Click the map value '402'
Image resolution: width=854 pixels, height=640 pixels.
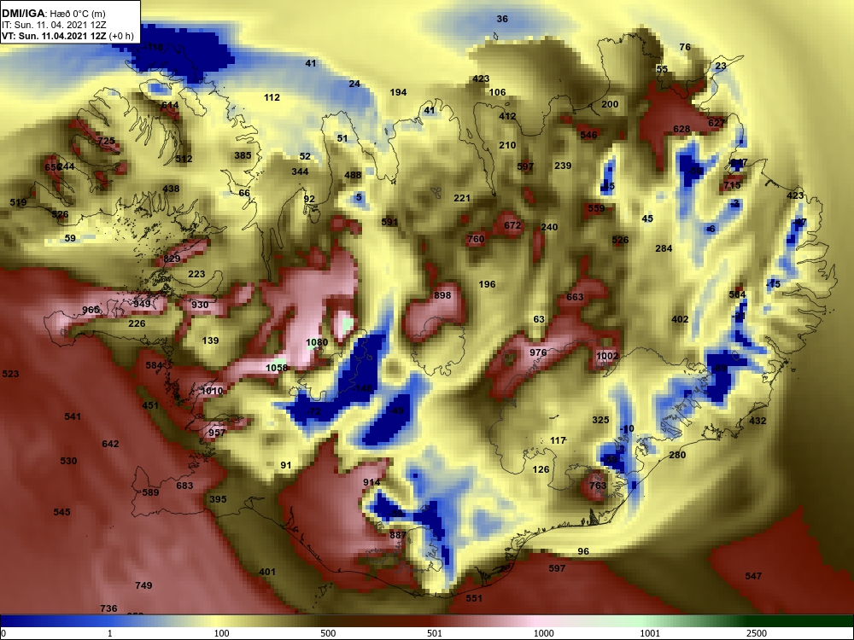[x=680, y=319]
